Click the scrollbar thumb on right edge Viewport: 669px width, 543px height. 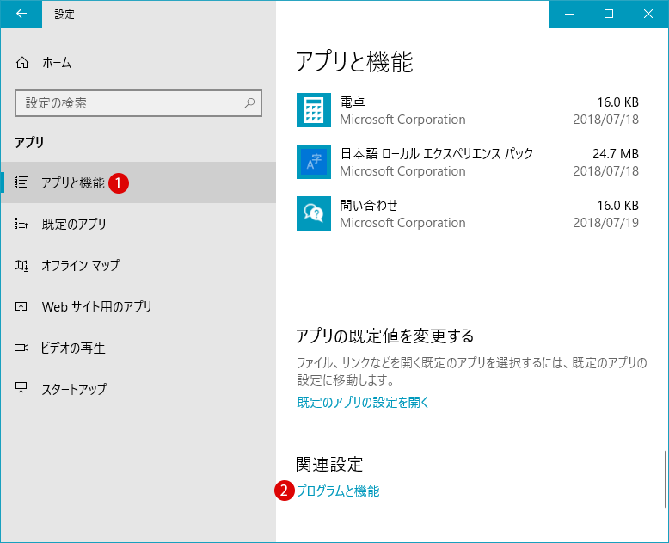[666, 479]
